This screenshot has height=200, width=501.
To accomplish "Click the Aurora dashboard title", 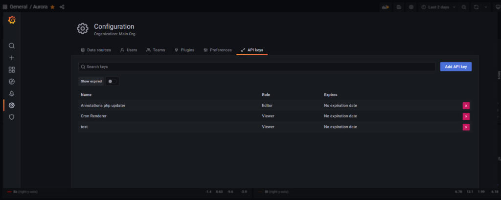I will coord(40,7).
